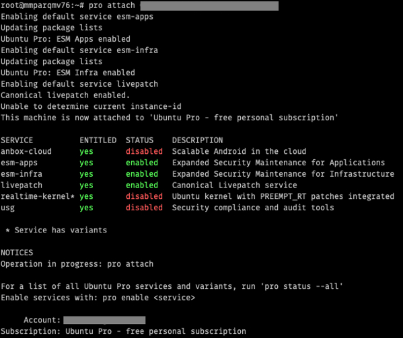Viewport: 403px width, 338px height.
Task: Click the SERVICE column header
Action: coord(17,140)
